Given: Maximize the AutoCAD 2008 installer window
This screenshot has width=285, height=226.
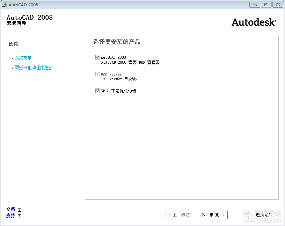Looking at the screenshot, I should [x=266, y=5].
